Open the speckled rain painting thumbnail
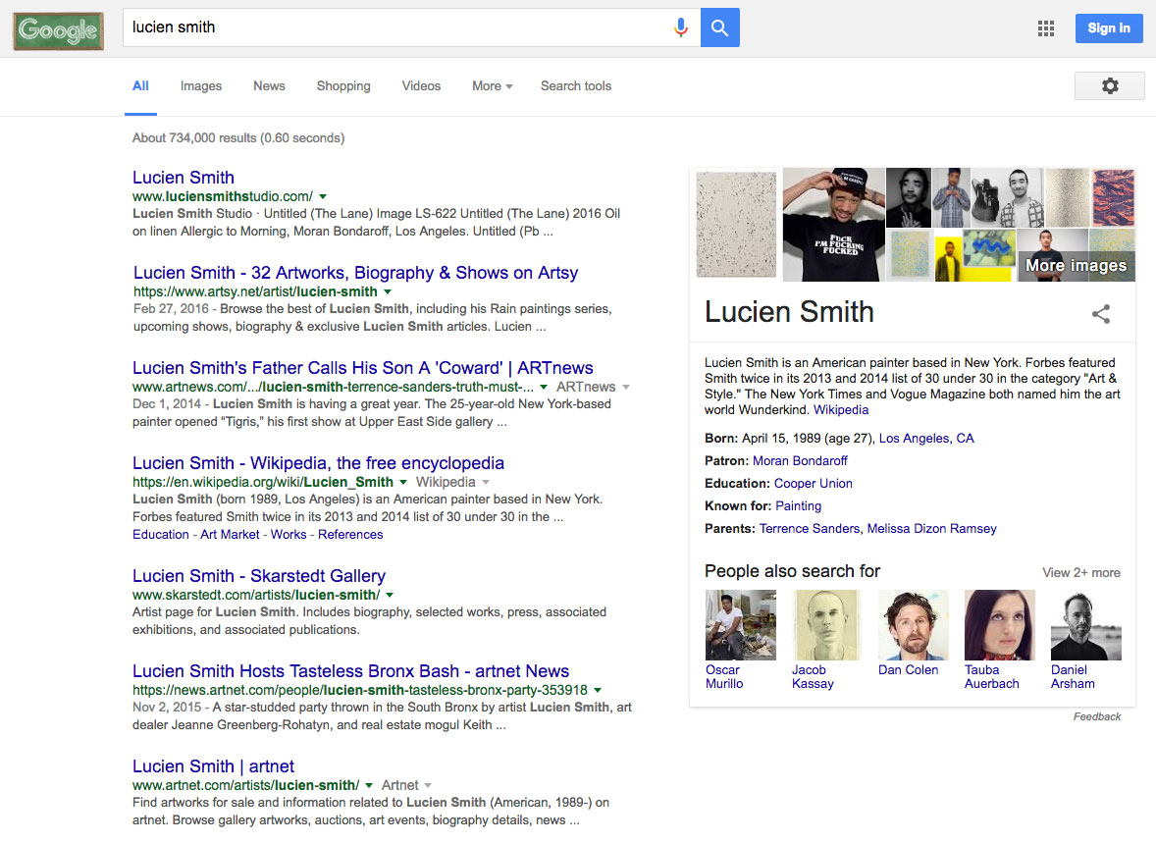 pos(736,224)
